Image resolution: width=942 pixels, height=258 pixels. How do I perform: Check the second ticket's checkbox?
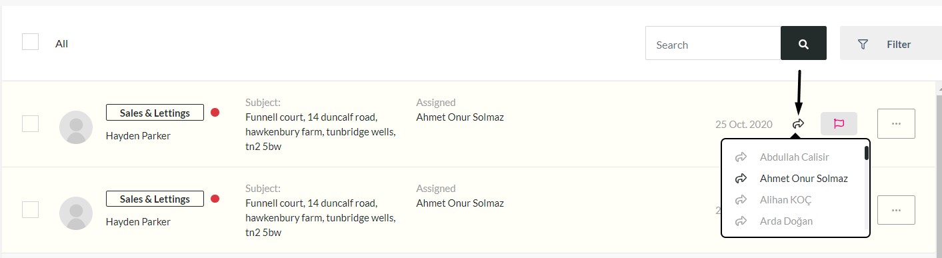pyautogui.click(x=30, y=209)
